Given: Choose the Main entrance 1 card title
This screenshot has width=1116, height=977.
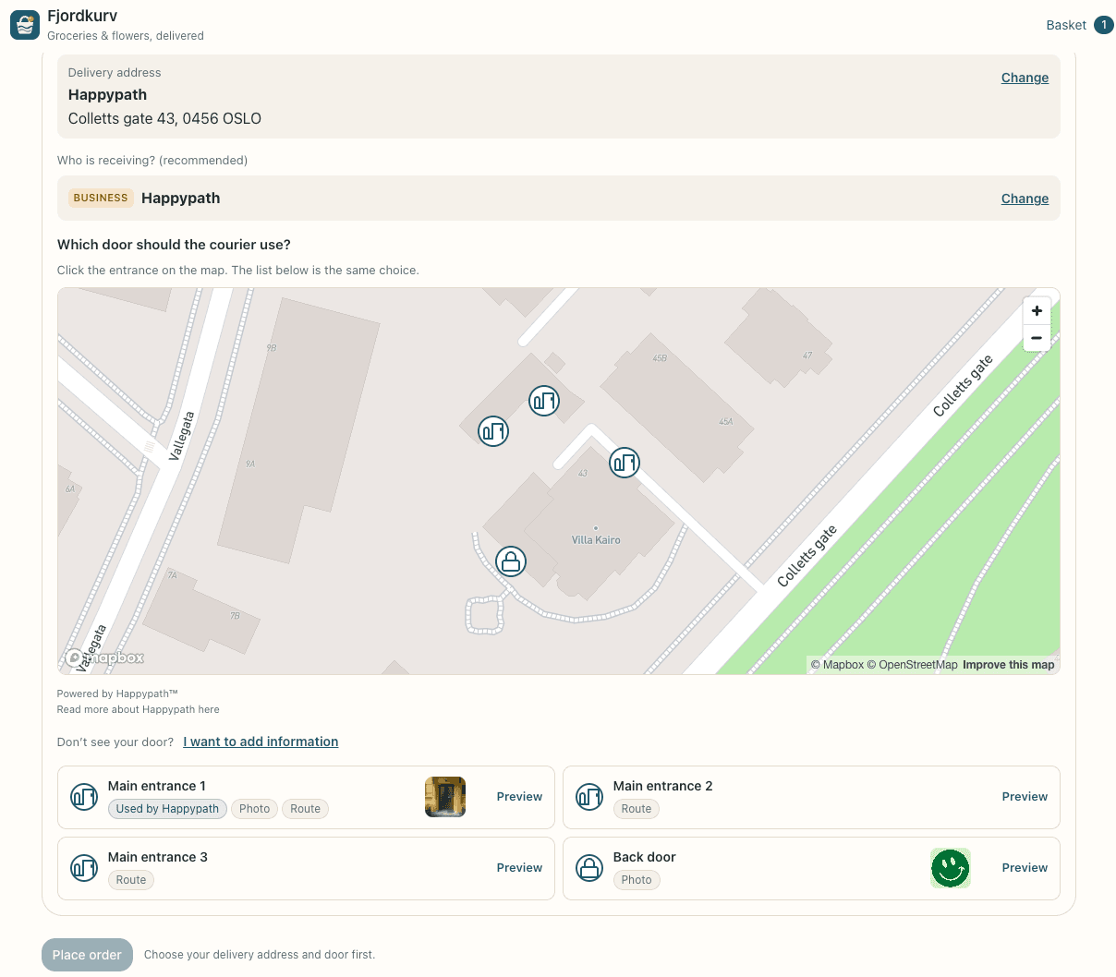Looking at the screenshot, I should pos(157,786).
